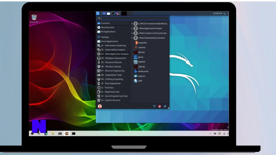276x155 pixels.
Task: Open 07 - Reverse Engineering category
Action: pos(113,71)
